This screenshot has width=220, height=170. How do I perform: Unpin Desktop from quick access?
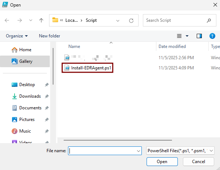point(47,85)
